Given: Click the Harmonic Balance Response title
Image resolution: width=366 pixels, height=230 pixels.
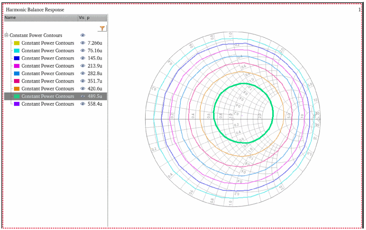Looking at the screenshot, I should 35,9.
